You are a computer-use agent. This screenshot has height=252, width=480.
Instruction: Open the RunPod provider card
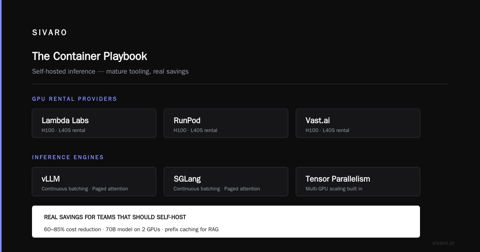pos(226,123)
